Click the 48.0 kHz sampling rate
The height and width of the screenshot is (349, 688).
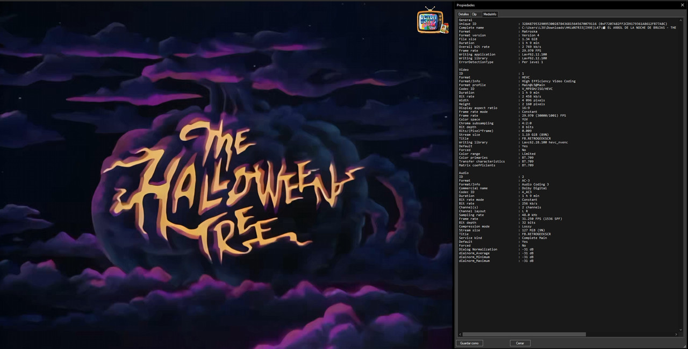pos(529,215)
